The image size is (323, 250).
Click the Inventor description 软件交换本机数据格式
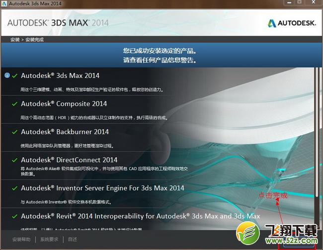[x=66, y=202]
